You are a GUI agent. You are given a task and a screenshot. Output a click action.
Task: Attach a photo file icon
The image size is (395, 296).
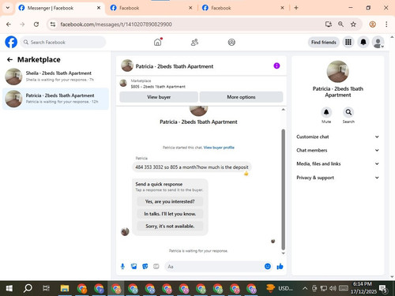pos(134,267)
